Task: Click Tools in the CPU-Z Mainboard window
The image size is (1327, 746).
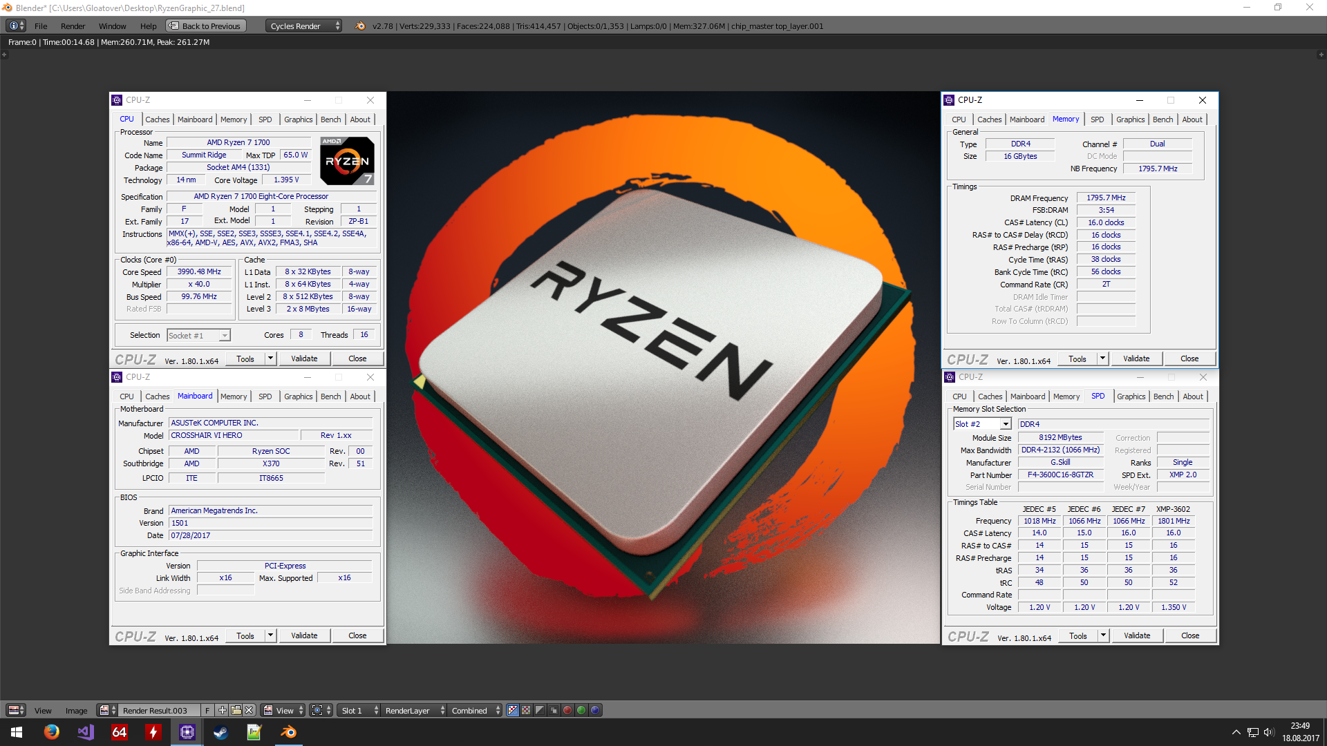Action: (245, 635)
